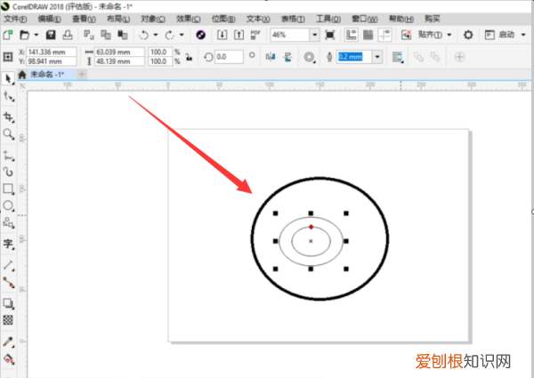Click the Print icon in toolbar
The height and width of the screenshot is (378, 534).
click(x=67, y=35)
